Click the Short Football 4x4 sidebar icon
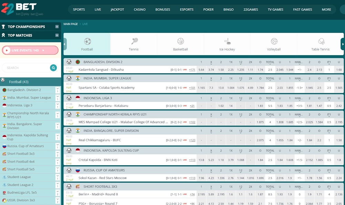Image resolution: width=345 pixels, height=205 pixels. tap(4, 162)
